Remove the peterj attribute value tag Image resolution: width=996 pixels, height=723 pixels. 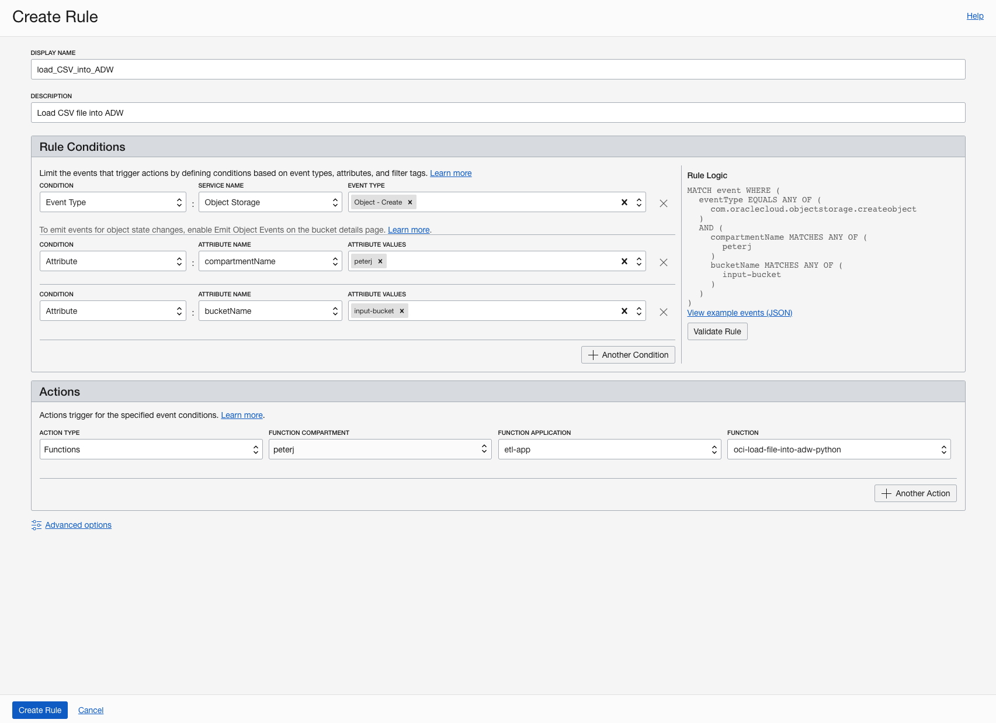coord(380,261)
